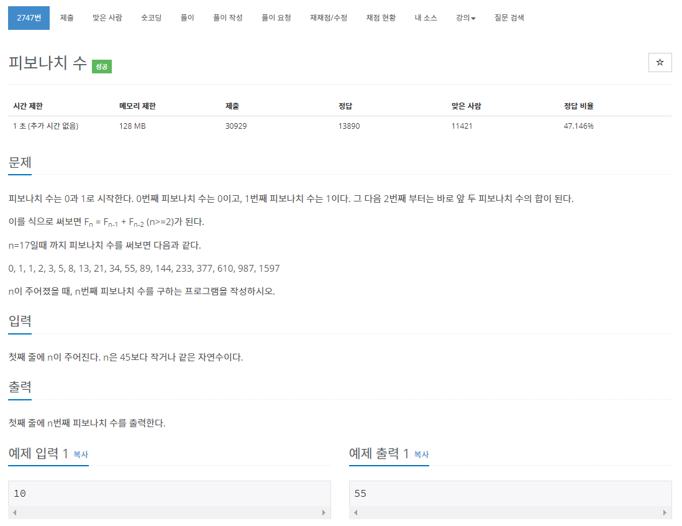
Task: Click the star favorite icon
Action: [x=660, y=62]
